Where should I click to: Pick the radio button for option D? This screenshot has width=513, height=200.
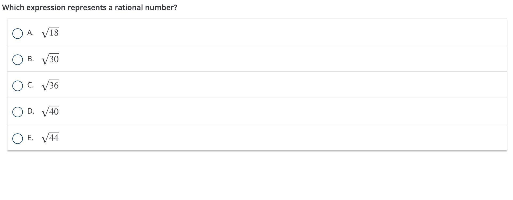tap(18, 112)
